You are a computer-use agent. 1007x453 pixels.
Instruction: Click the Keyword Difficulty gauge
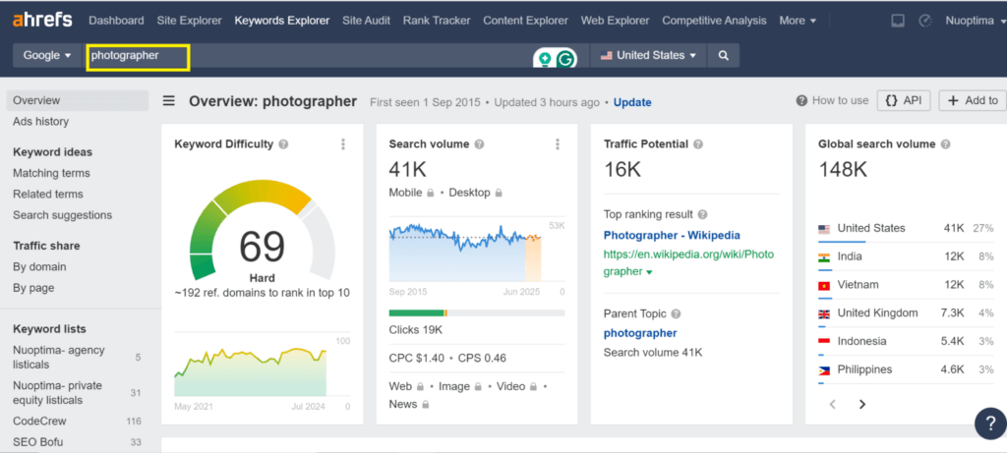pos(262,231)
